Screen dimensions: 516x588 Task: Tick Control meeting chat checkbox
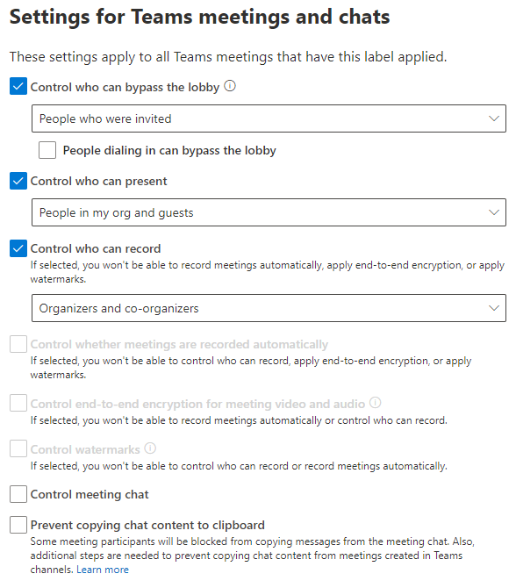point(18,494)
